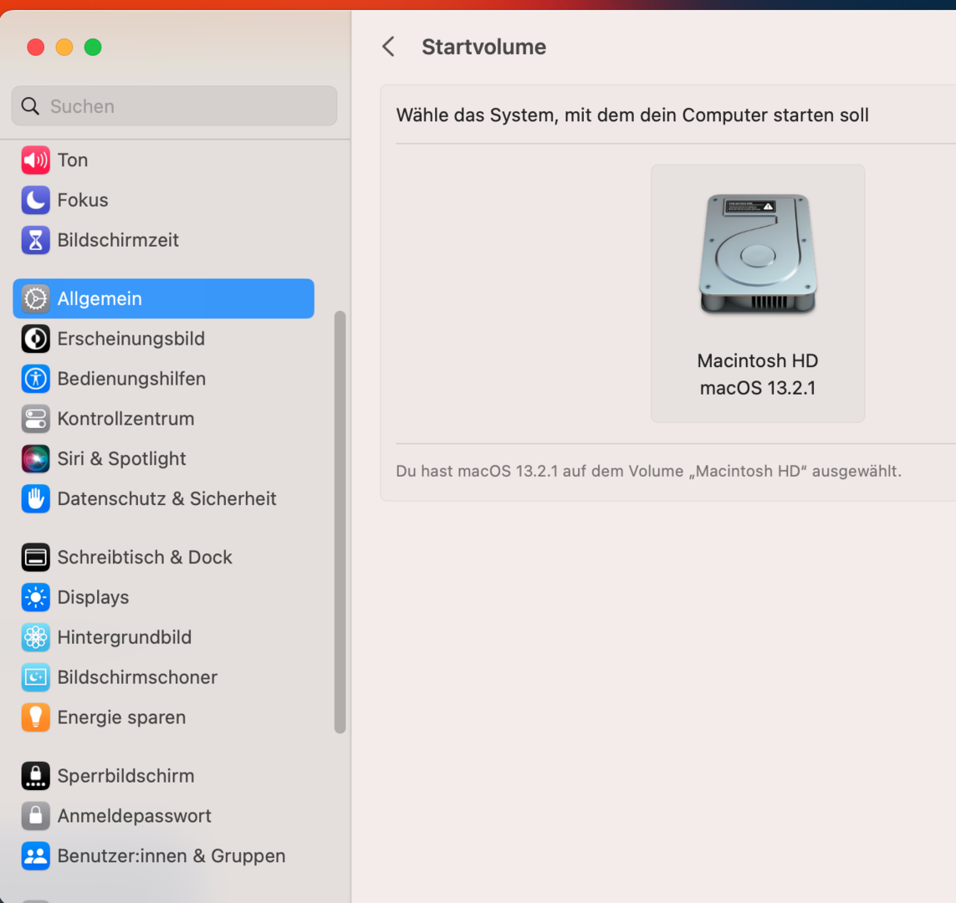Open the Schreibtisch & Dock label

pyautogui.click(x=145, y=558)
